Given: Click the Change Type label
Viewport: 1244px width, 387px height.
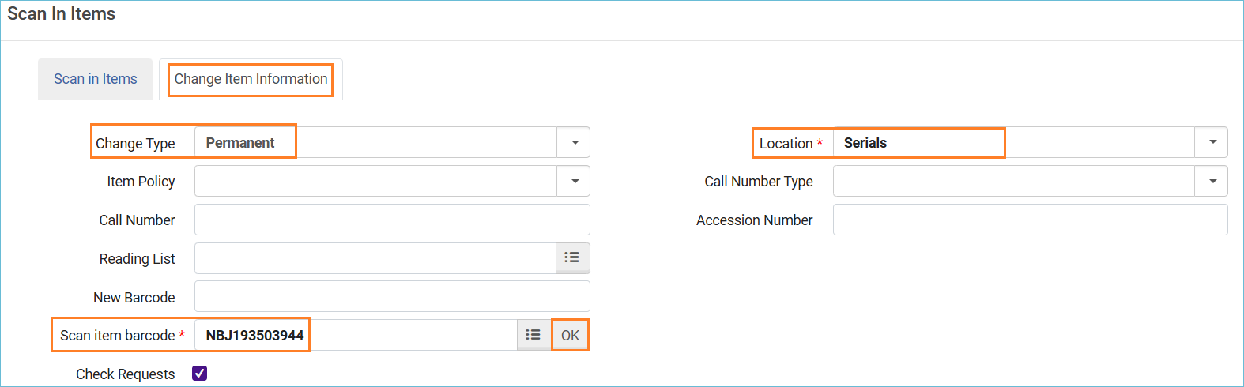Looking at the screenshot, I should [x=135, y=144].
